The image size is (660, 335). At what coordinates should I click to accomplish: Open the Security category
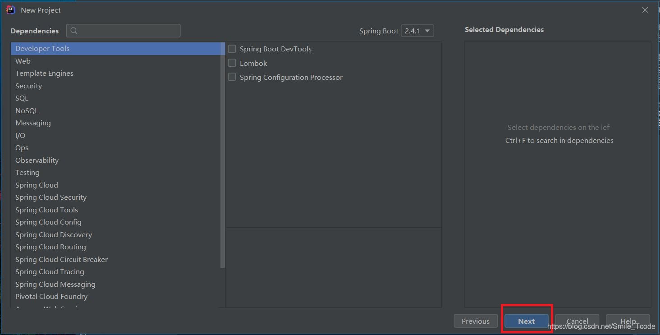(115, 86)
